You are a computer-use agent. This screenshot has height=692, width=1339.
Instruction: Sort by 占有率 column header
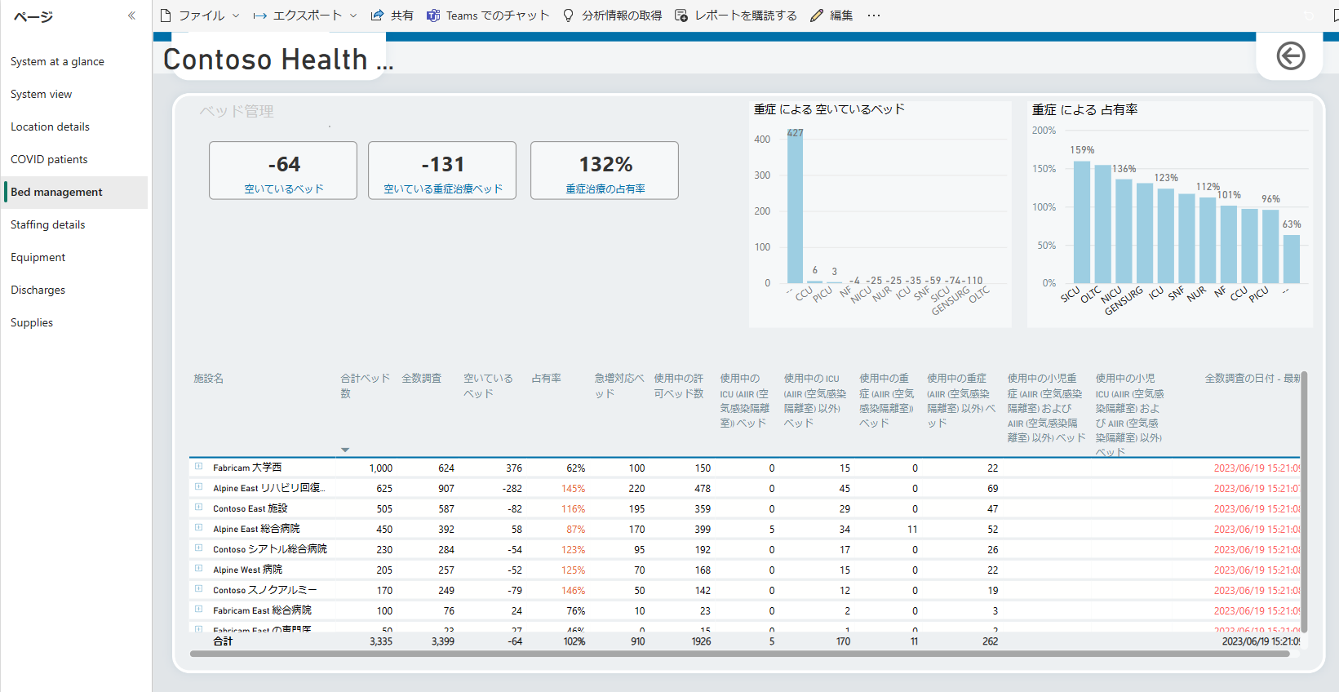(546, 379)
